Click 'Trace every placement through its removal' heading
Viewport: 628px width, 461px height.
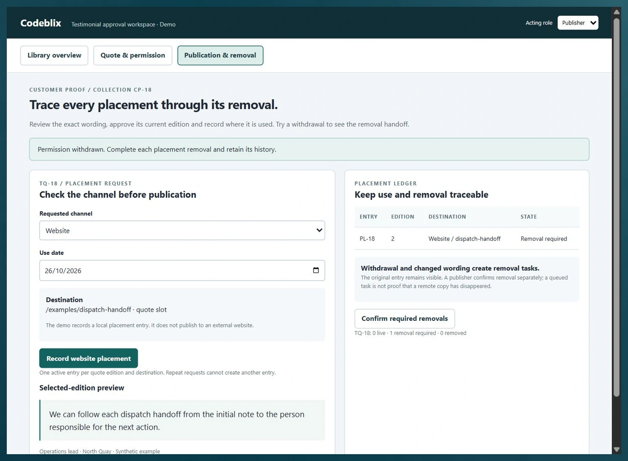[x=154, y=105]
